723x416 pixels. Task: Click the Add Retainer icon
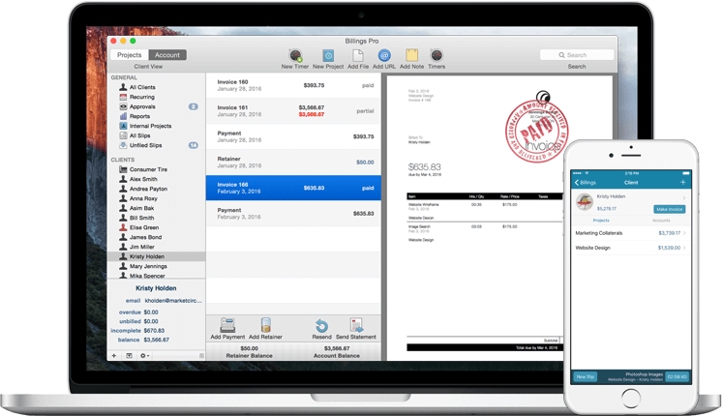(x=265, y=325)
